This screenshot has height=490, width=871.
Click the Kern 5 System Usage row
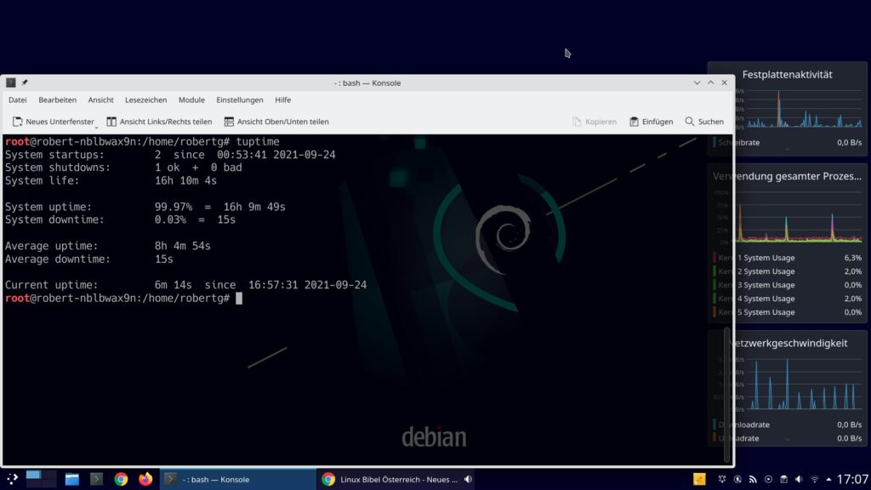pyautogui.click(x=787, y=312)
